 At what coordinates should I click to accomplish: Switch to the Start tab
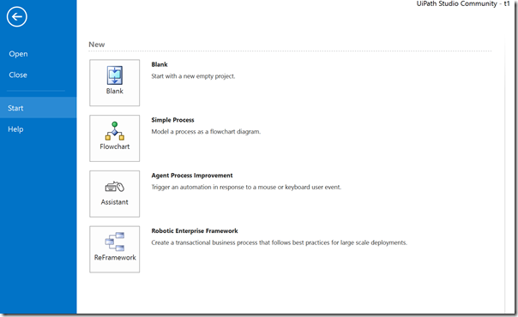point(39,108)
